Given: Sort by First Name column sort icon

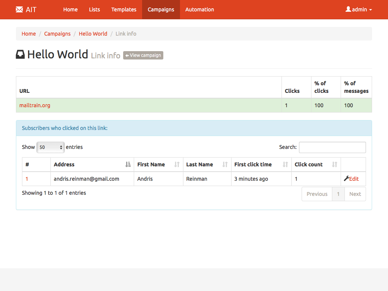Looking at the screenshot, I should [177, 164].
